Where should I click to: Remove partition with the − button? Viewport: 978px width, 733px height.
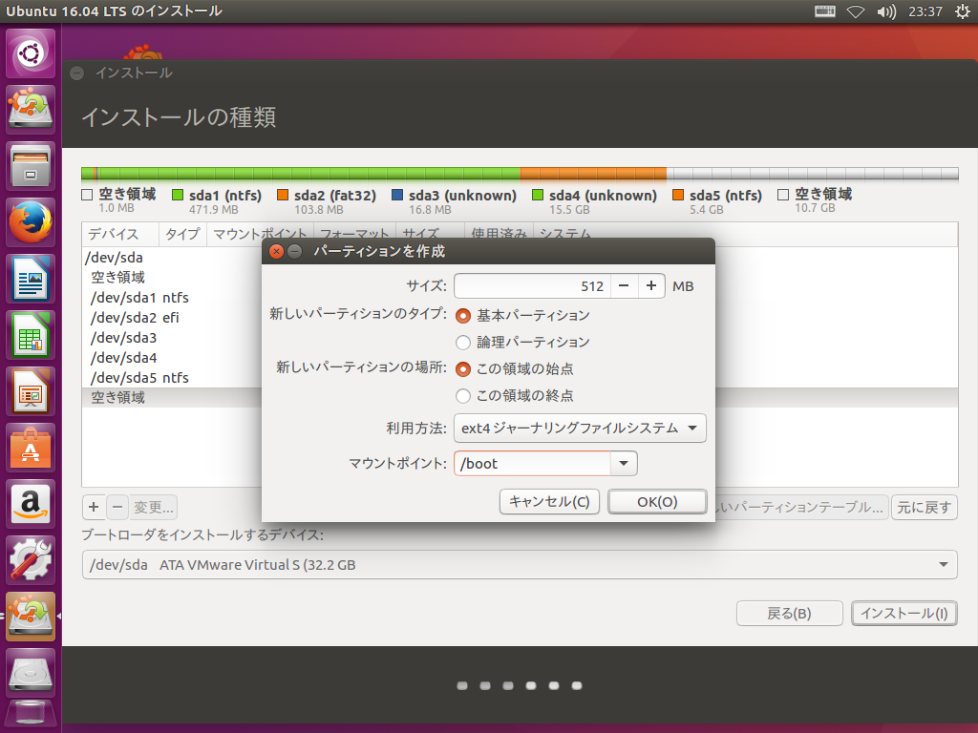[117, 507]
